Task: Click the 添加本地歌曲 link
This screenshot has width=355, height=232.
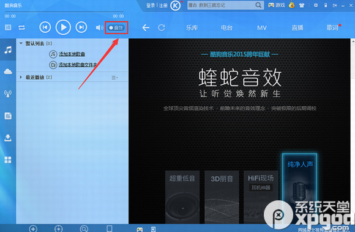Action: 72,54
